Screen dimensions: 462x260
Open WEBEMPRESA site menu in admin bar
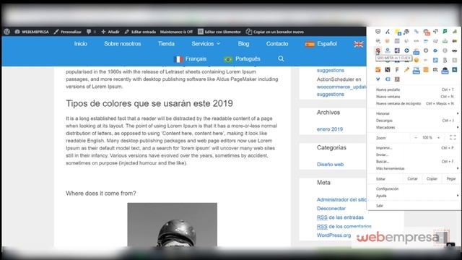coord(32,32)
